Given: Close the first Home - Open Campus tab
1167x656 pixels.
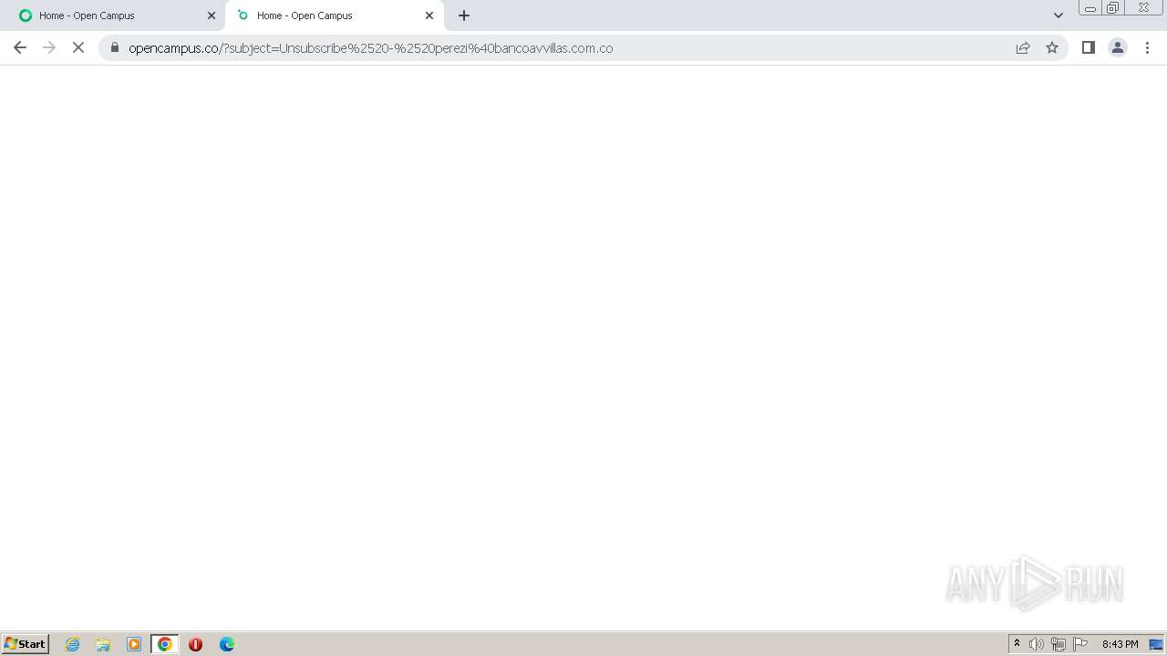Looking at the screenshot, I should click(x=212, y=15).
